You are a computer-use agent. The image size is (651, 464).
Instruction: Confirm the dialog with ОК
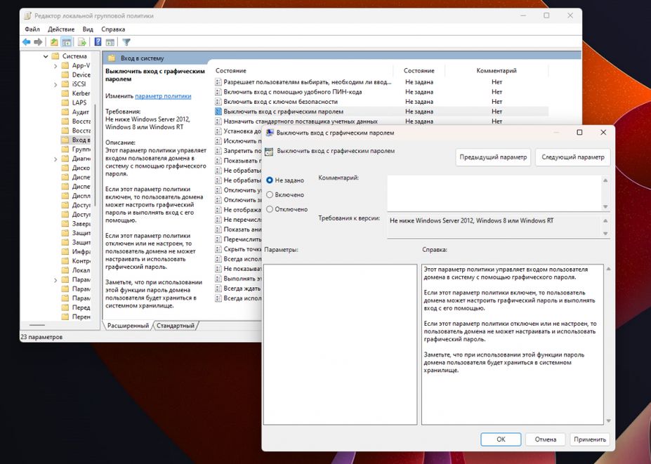501,439
